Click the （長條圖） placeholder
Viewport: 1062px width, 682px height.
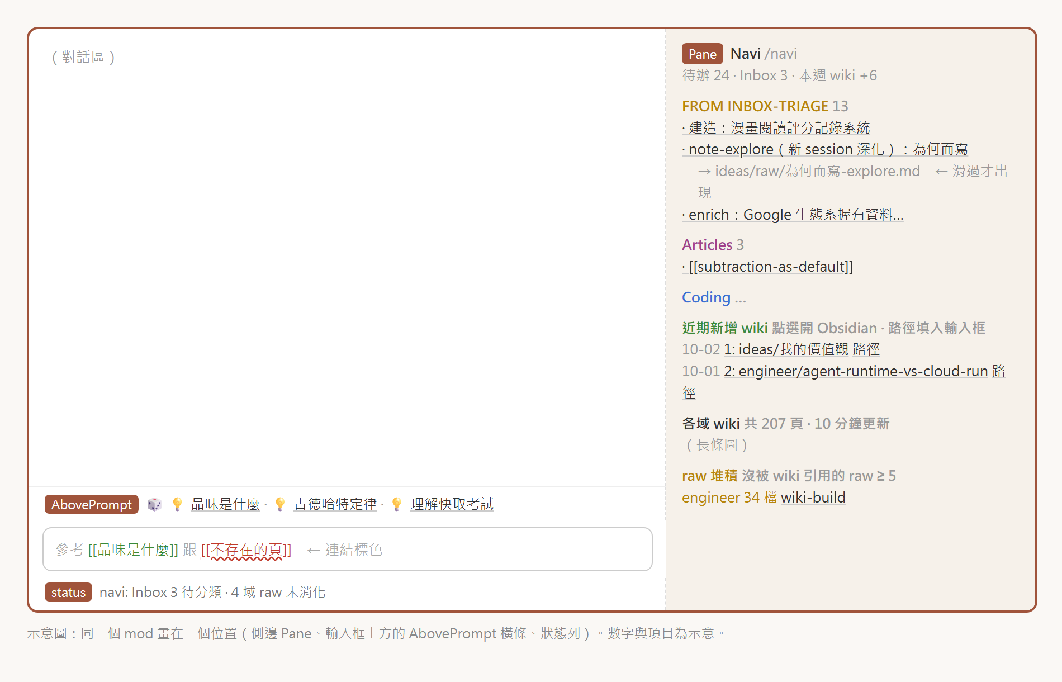pos(718,444)
